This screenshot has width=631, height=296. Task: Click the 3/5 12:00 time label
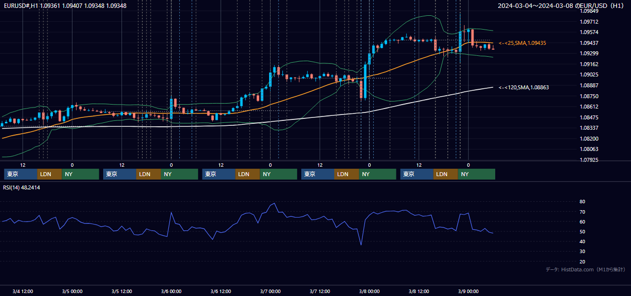click(x=121, y=292)
